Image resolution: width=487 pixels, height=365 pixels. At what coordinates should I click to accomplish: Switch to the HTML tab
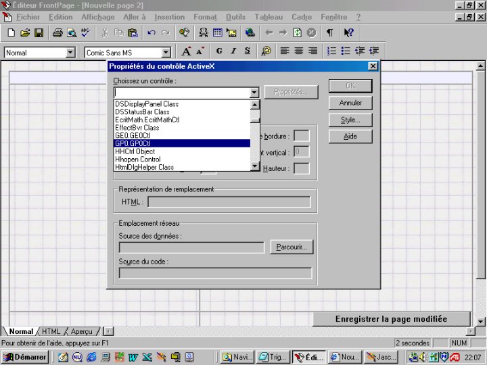[51, 331]
